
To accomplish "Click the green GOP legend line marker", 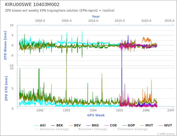I will (124, 125).
